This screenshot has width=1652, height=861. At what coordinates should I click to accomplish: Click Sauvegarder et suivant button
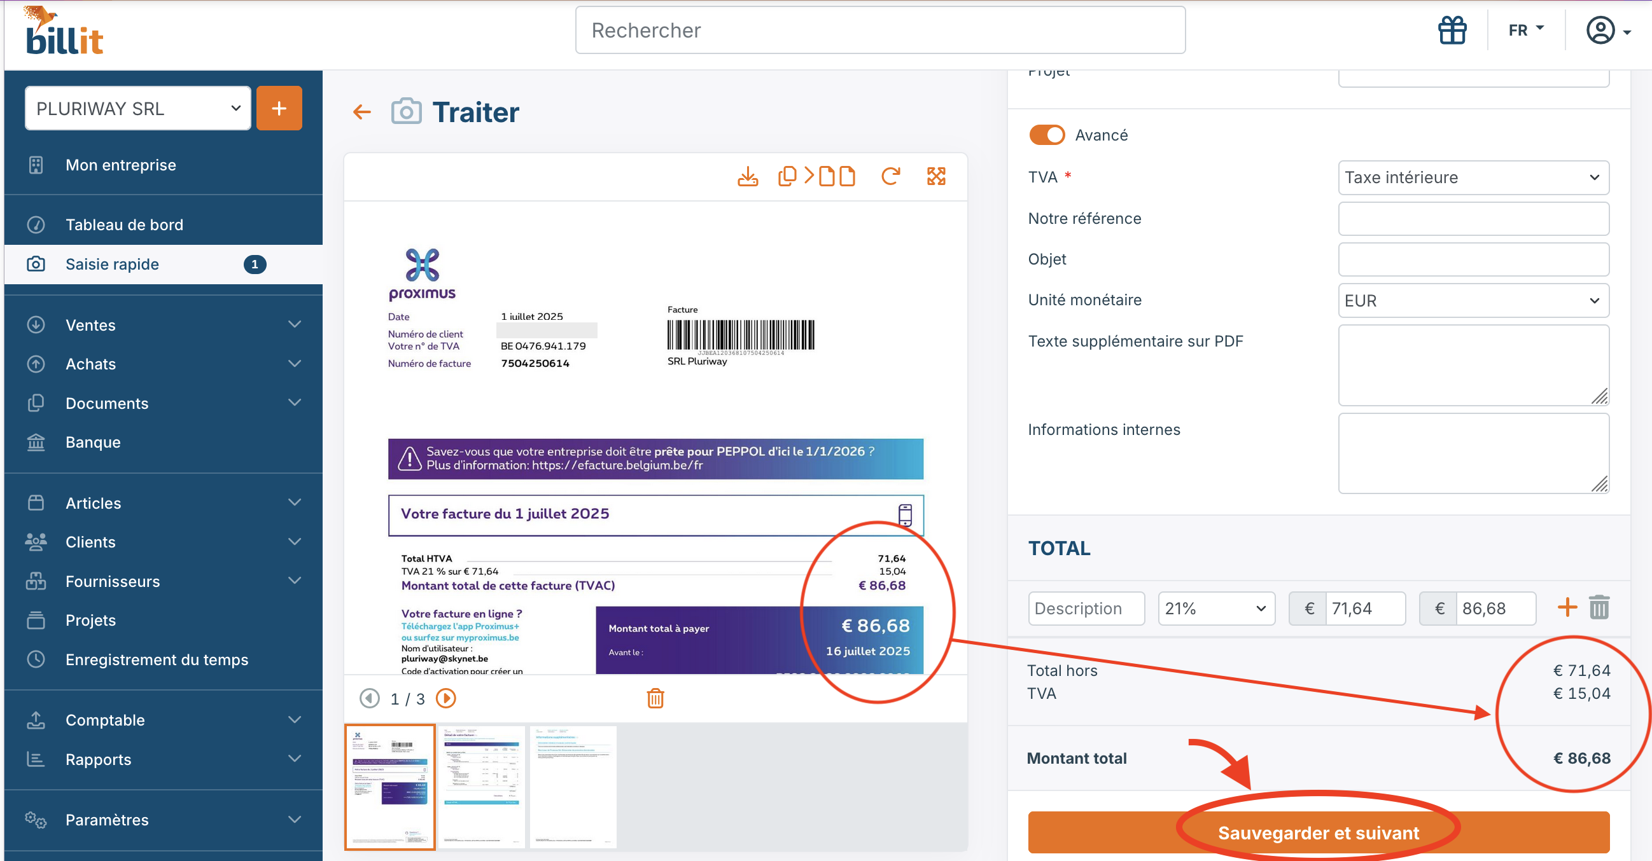[1318, 832]
